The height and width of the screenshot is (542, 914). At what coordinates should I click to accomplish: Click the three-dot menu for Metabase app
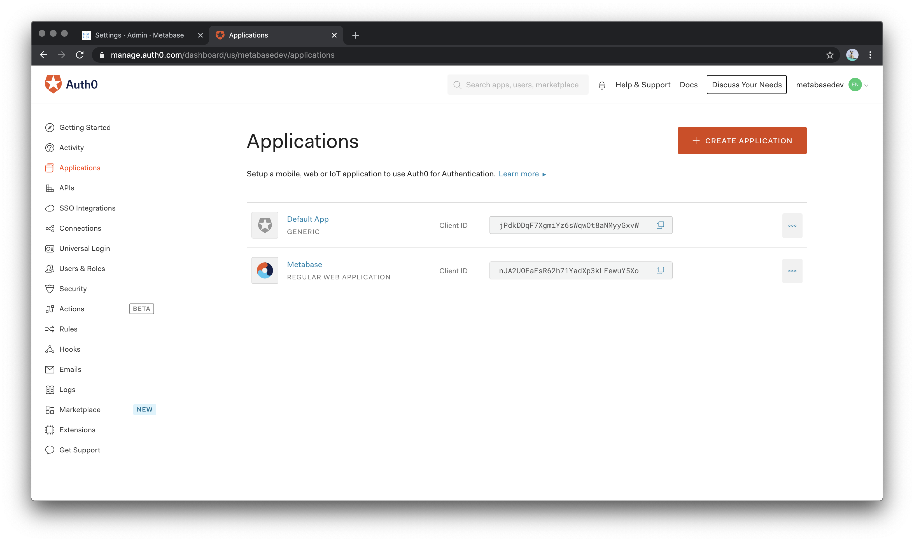point(792,270)
